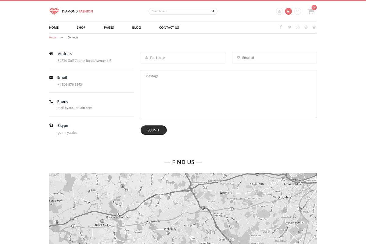Image resolution: width=366 pixels, height=244 pixels.
Task: Click the Skype icon
Action: (51, 125)
